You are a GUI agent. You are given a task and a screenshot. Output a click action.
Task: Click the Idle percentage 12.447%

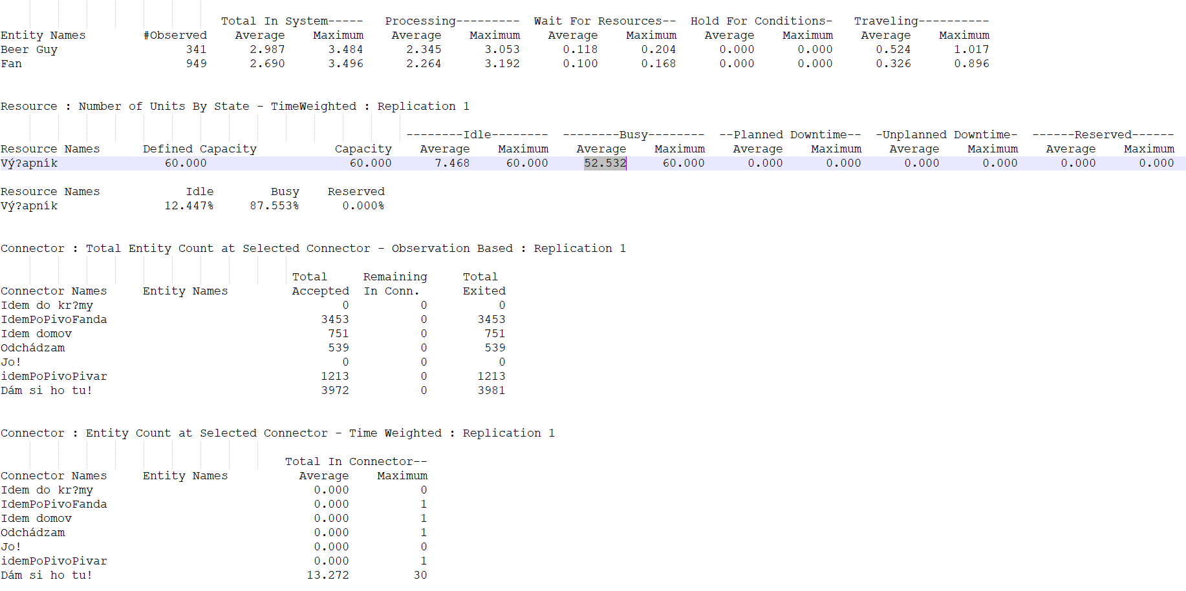click(x=189, y=206)
